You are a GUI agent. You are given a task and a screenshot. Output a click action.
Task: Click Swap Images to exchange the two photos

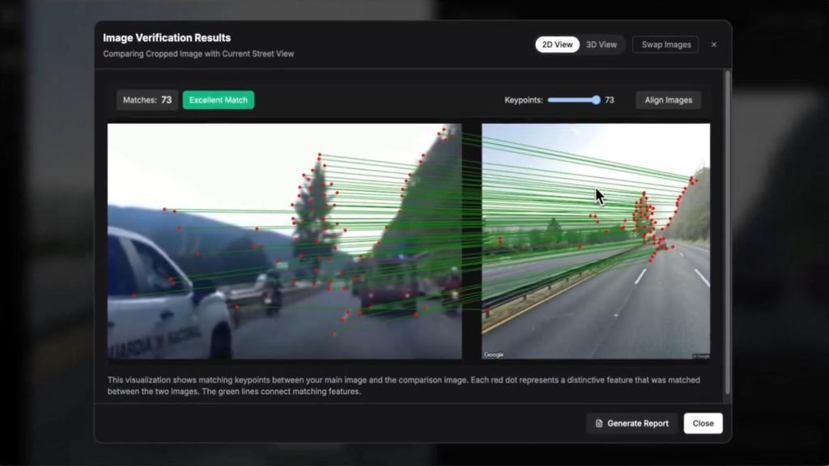pyautogui.click(x=665, y=44)
